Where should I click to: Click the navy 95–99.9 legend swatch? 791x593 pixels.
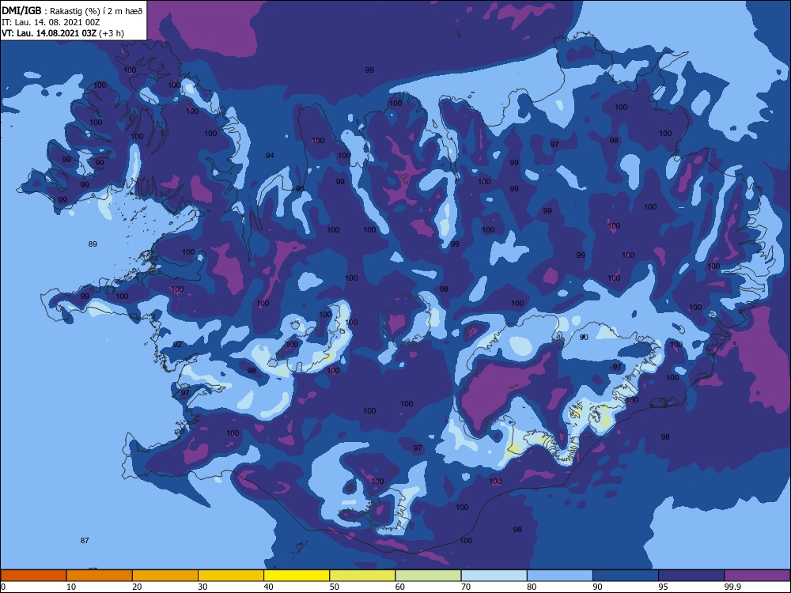[x=691, y=576]
